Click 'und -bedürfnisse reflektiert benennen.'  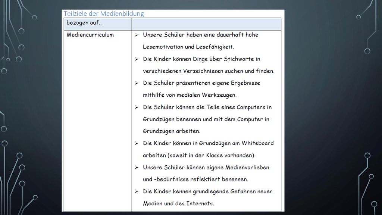pyautogui.click(x=195, y=179)
